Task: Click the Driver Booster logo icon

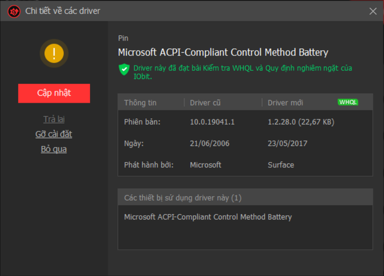Action: tap(11, 11)
